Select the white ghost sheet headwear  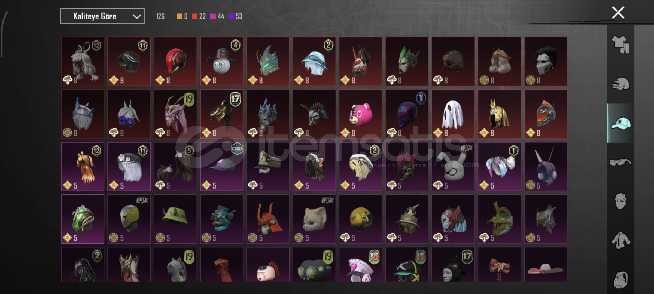453,114
